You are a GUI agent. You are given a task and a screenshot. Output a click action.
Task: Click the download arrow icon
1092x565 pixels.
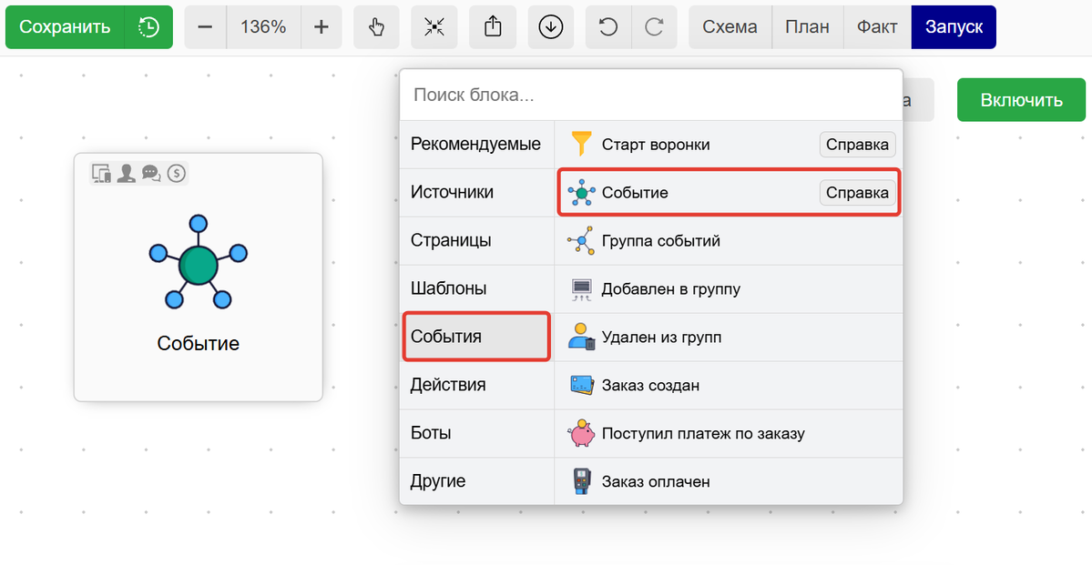[550, 27]
